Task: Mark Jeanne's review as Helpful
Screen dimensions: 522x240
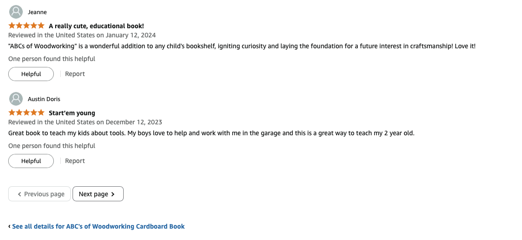Action: 31,74
